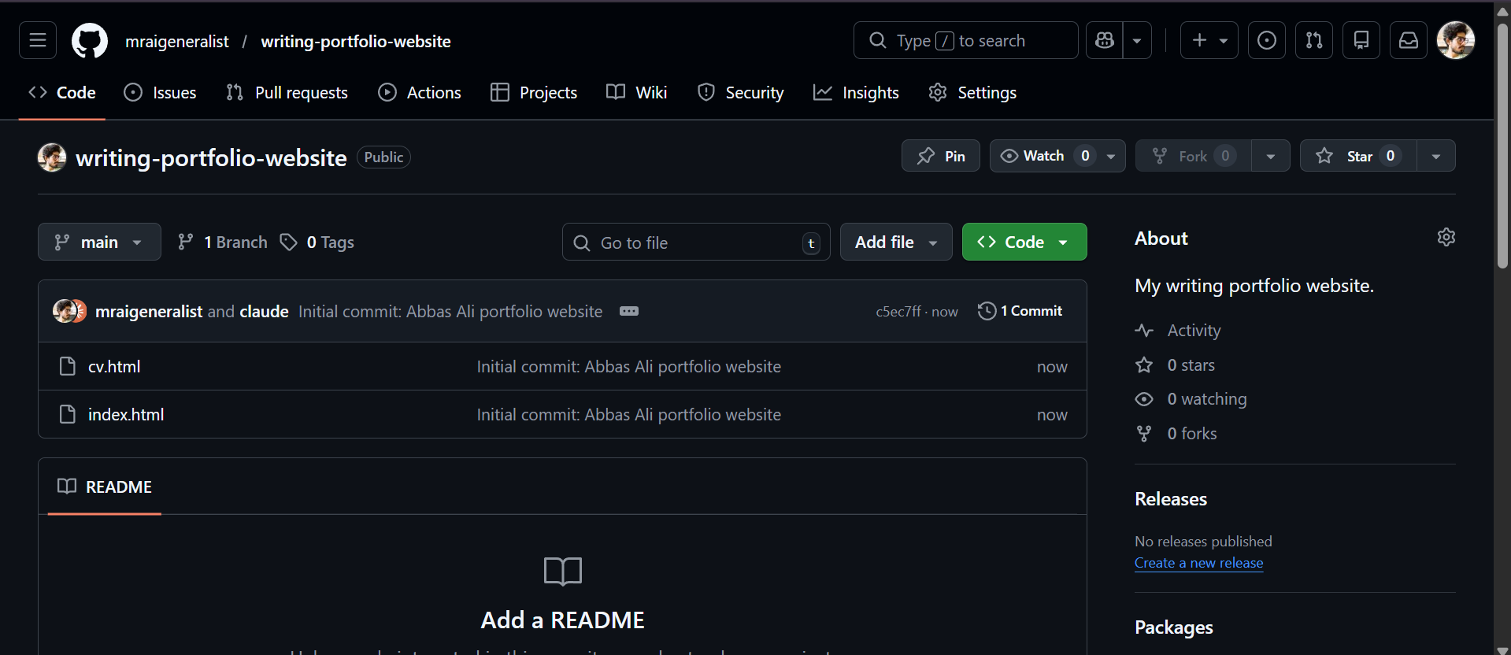
Task: Go to GitHub homepage logo
Action: pos(90,40)
